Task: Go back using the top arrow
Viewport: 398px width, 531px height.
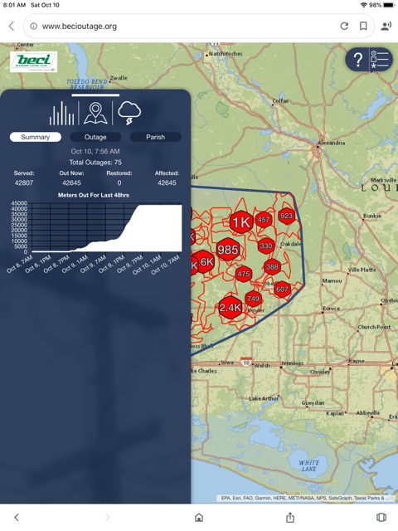Action: (12, 26)
